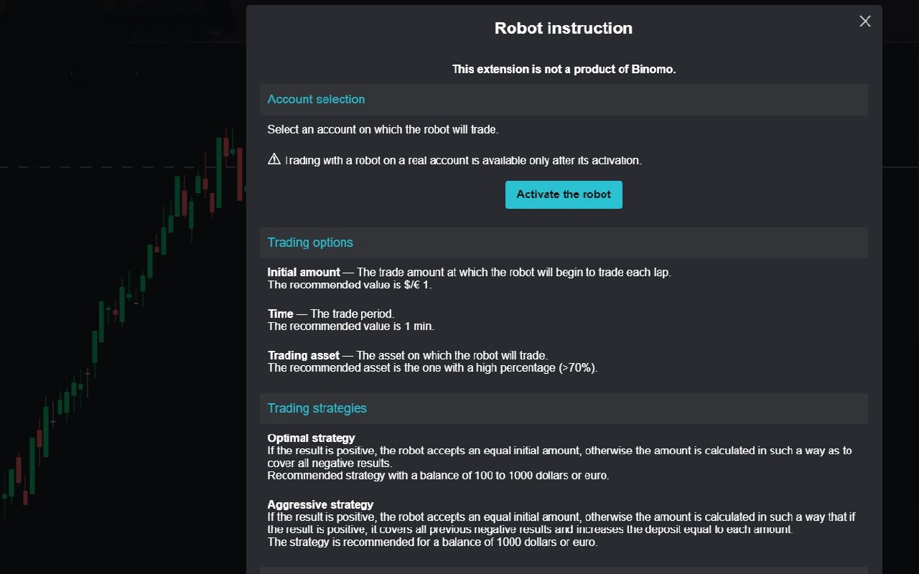Screen dimensions: 919x574
Task: Click the warning triangle icon
Action: pos(274,159)
